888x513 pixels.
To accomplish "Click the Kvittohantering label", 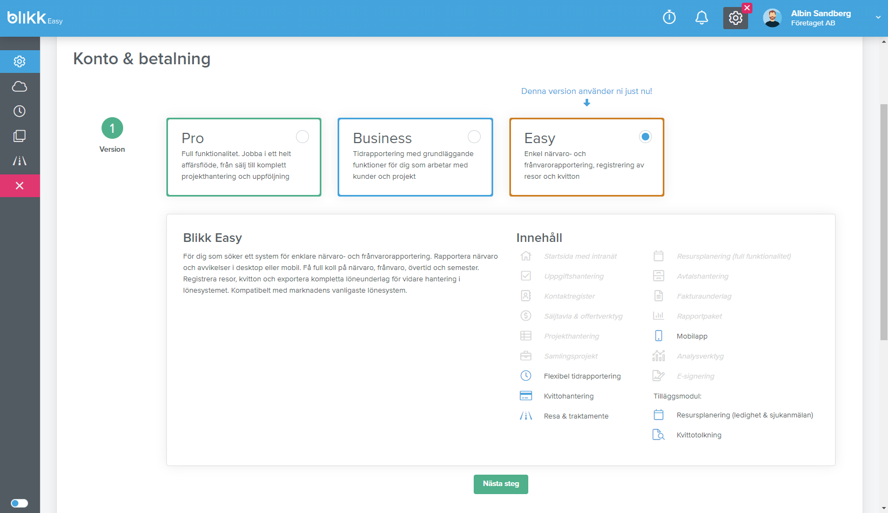I will [x=569, y=396].
